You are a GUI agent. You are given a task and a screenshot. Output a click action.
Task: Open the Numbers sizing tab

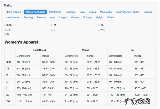coord(70,12)
